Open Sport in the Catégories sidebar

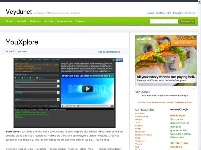[x=138, y=138]
